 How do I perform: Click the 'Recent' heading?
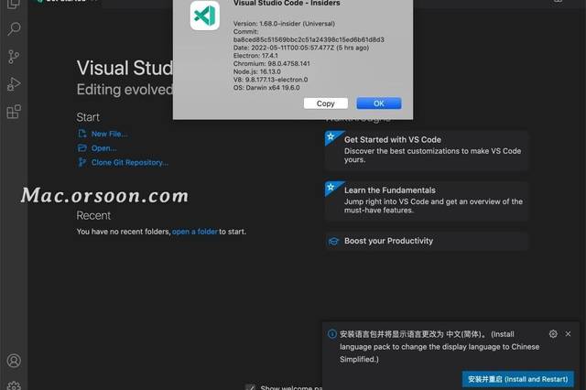click(93, 215)
